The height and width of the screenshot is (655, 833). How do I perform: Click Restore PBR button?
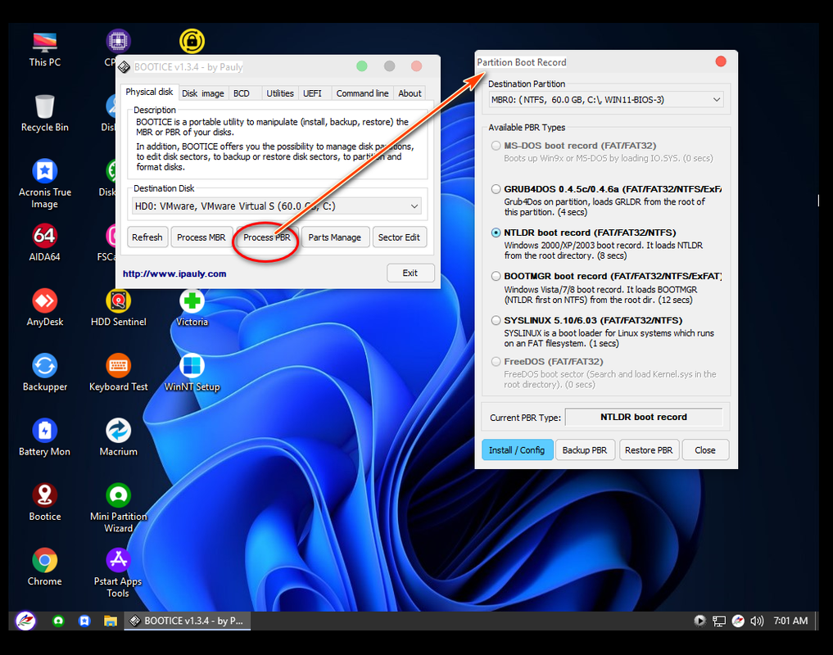pos(649,450)
